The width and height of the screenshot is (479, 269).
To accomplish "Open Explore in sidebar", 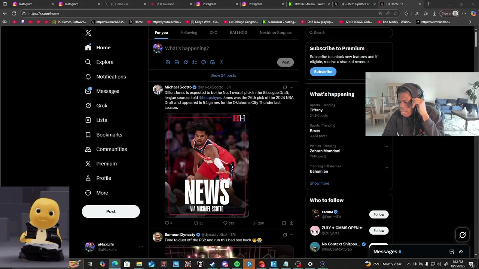I will tap(99, 62).
